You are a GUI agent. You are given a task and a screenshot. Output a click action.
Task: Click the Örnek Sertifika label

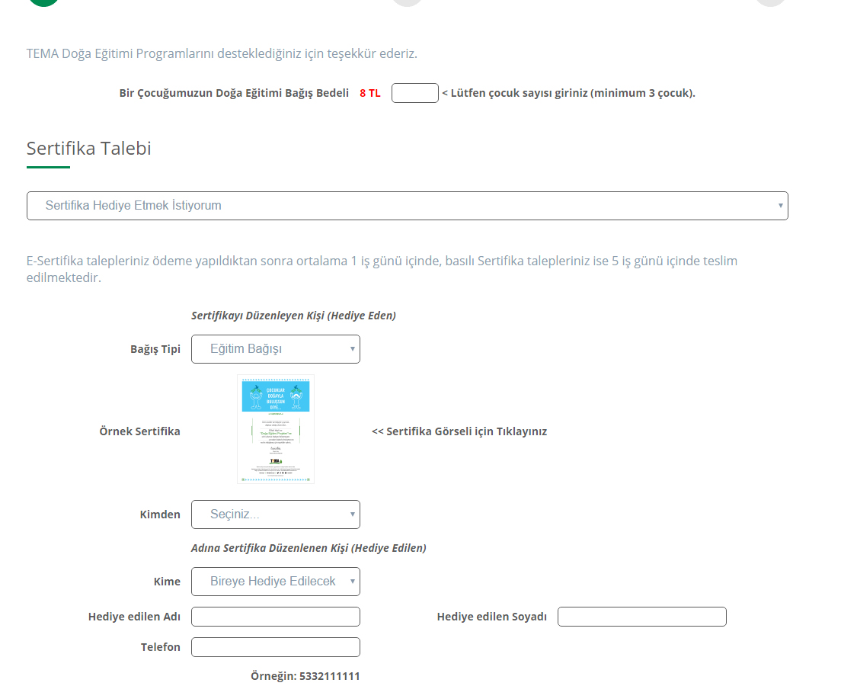point(139,431)
